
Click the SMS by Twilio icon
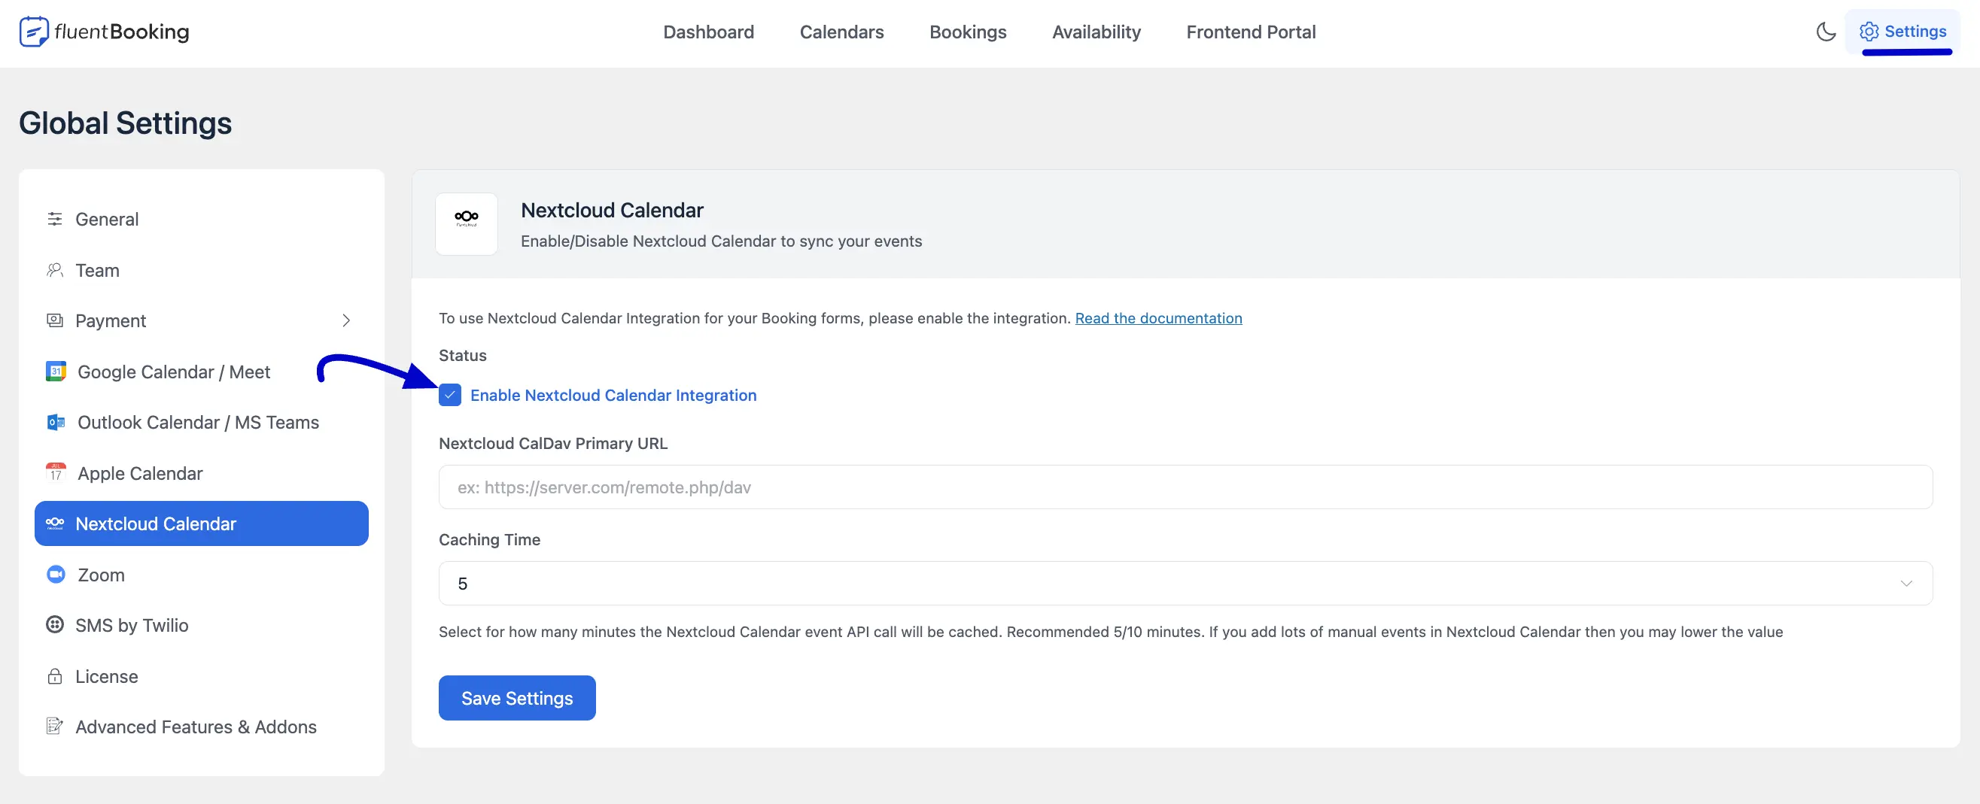click(x=55, y=625)
